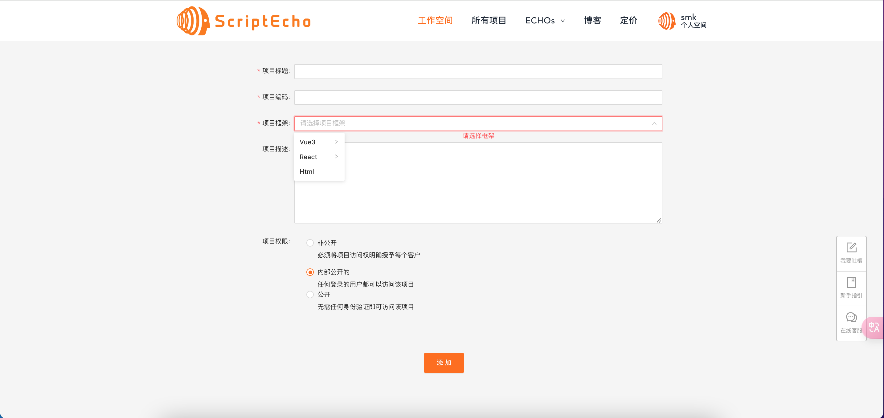Viewport: 884px width, 418px height.
Task: Open the 我要吐槽 feedback icon
Action: [851, 248]
